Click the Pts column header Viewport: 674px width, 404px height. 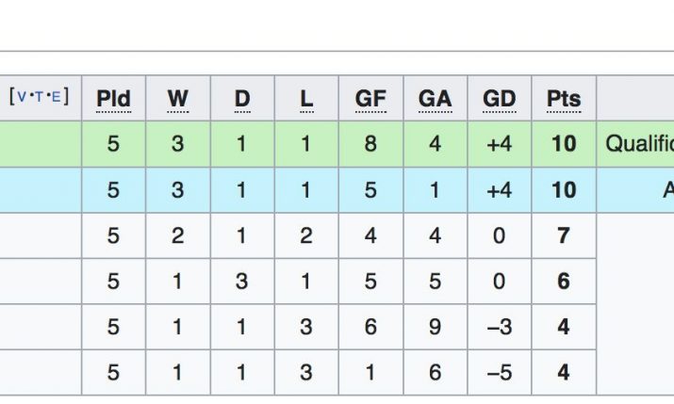tap(563, 99)
